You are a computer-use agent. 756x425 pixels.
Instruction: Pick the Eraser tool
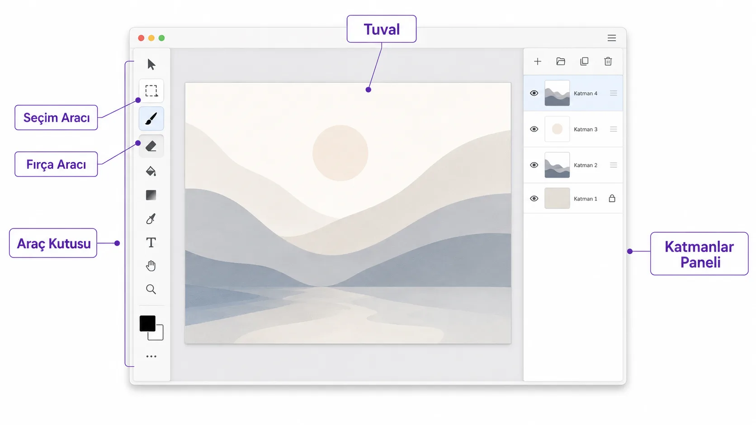(151, 146)
